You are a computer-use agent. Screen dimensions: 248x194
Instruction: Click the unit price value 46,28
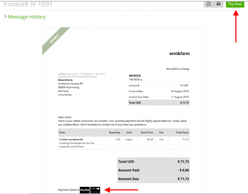click(150, 140)
